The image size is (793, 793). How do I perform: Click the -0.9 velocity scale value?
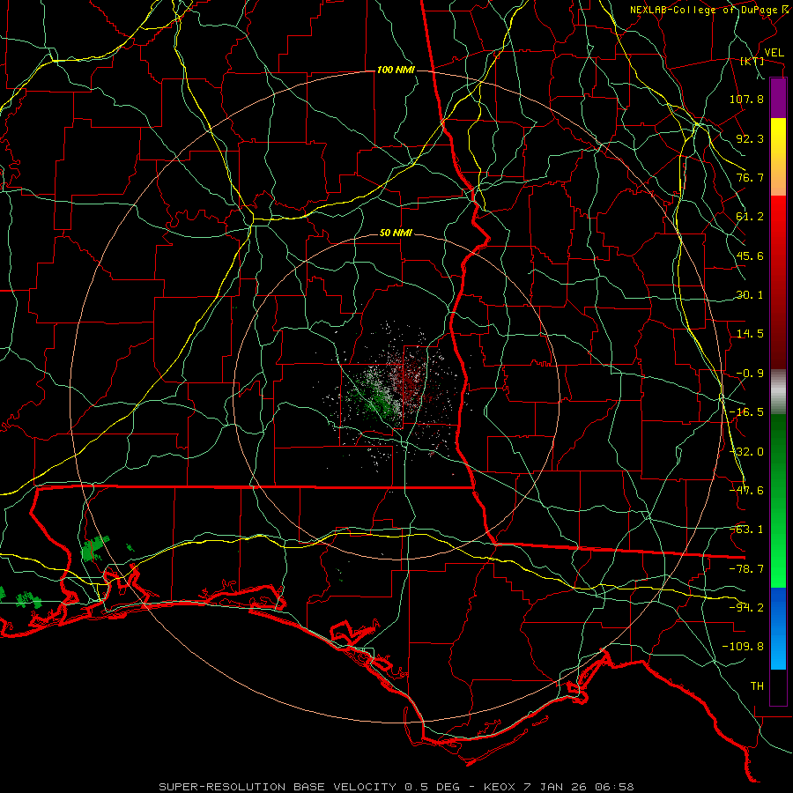750,374
